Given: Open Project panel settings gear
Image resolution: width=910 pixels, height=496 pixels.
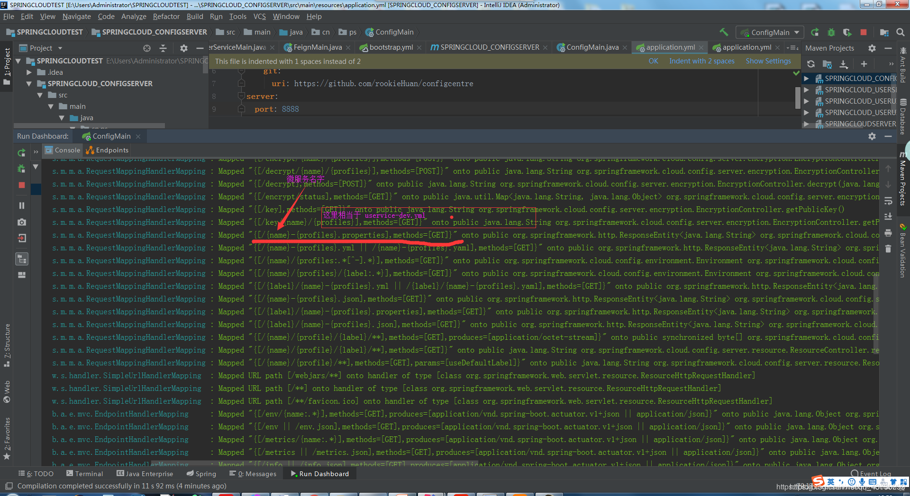Looking at the screenshot, I should point(184,48).
